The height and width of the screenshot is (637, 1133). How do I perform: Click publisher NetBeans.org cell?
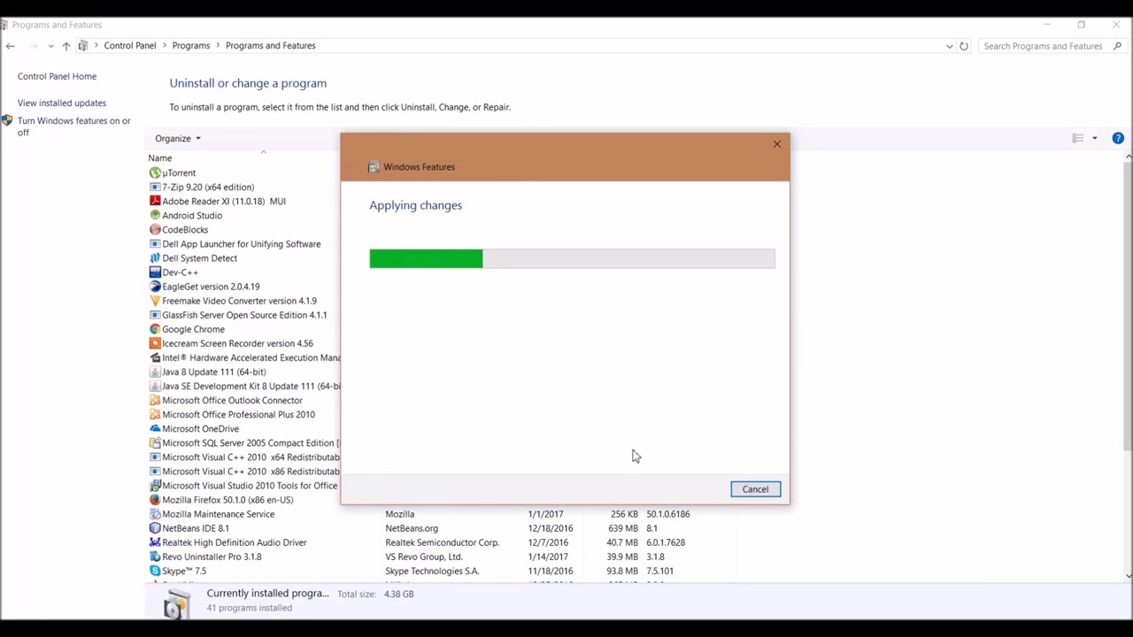click(412, 528)
